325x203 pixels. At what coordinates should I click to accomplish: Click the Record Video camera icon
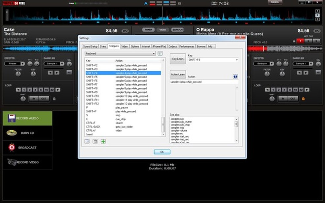[12, 162]
